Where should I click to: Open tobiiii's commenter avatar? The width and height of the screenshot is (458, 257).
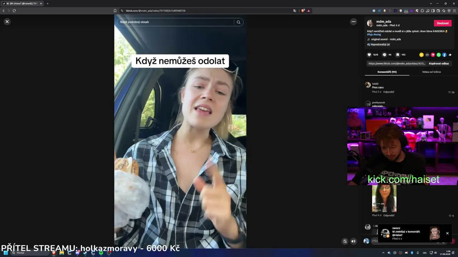(368, 85)
